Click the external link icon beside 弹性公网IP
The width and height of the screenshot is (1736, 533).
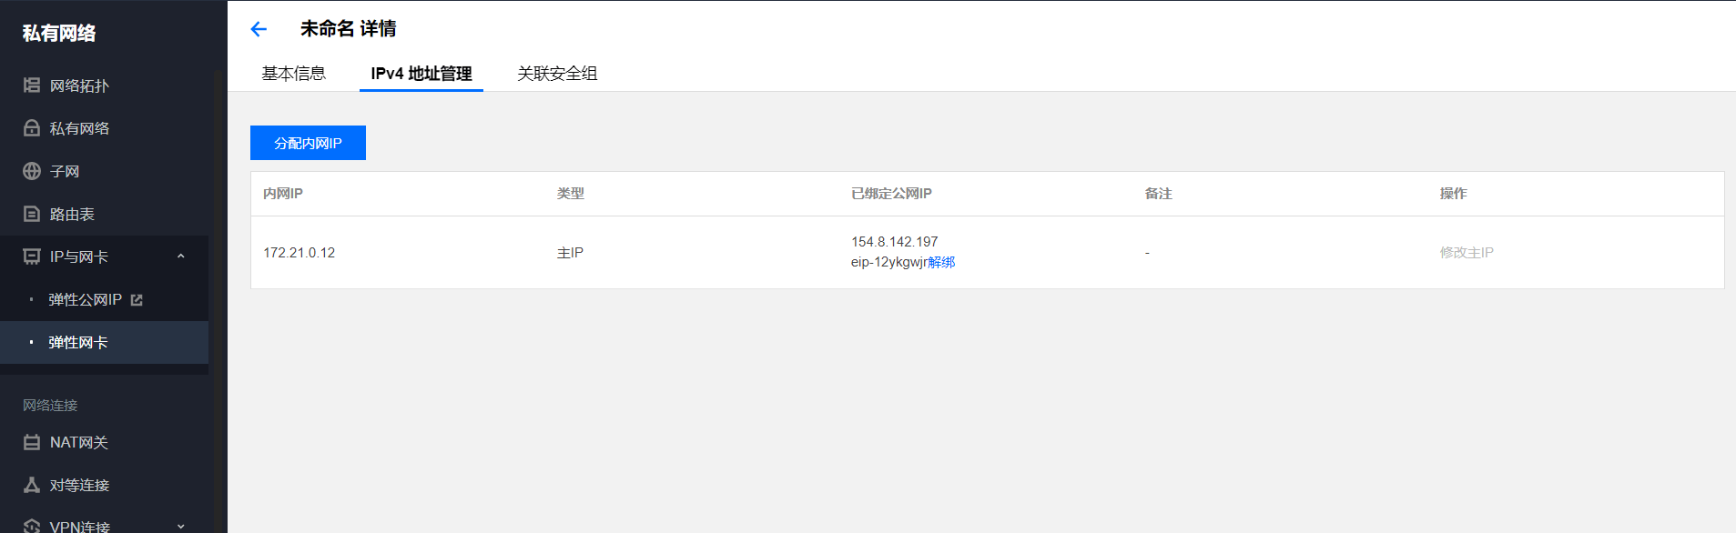click(x=137, y=299)
